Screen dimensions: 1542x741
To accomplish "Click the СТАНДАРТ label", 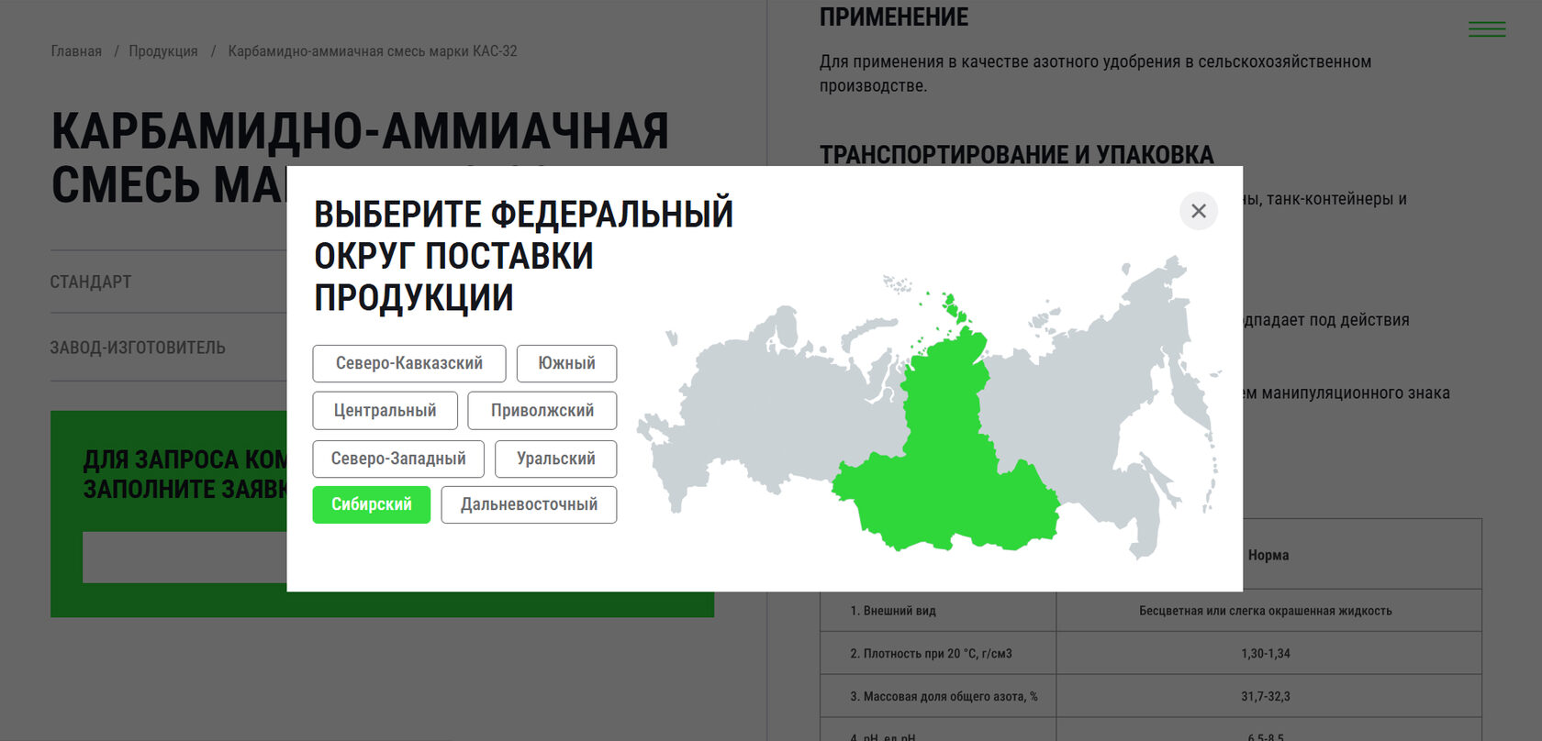I will click(91, 282).
